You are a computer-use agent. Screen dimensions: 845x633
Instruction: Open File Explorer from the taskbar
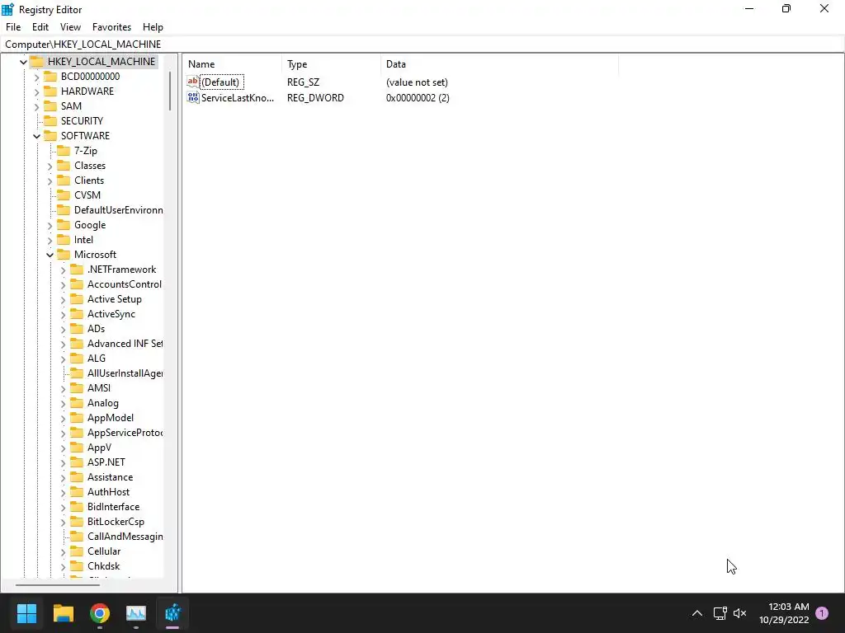coord(63,613)
